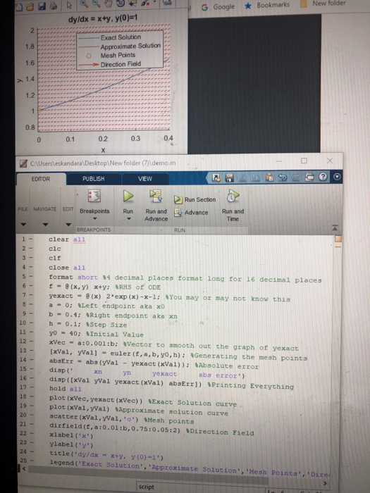Viewport: 370px width, 493px height.
Task: Click the Open File folder icon in figure toolbar
Action: (x=30, y=6)
